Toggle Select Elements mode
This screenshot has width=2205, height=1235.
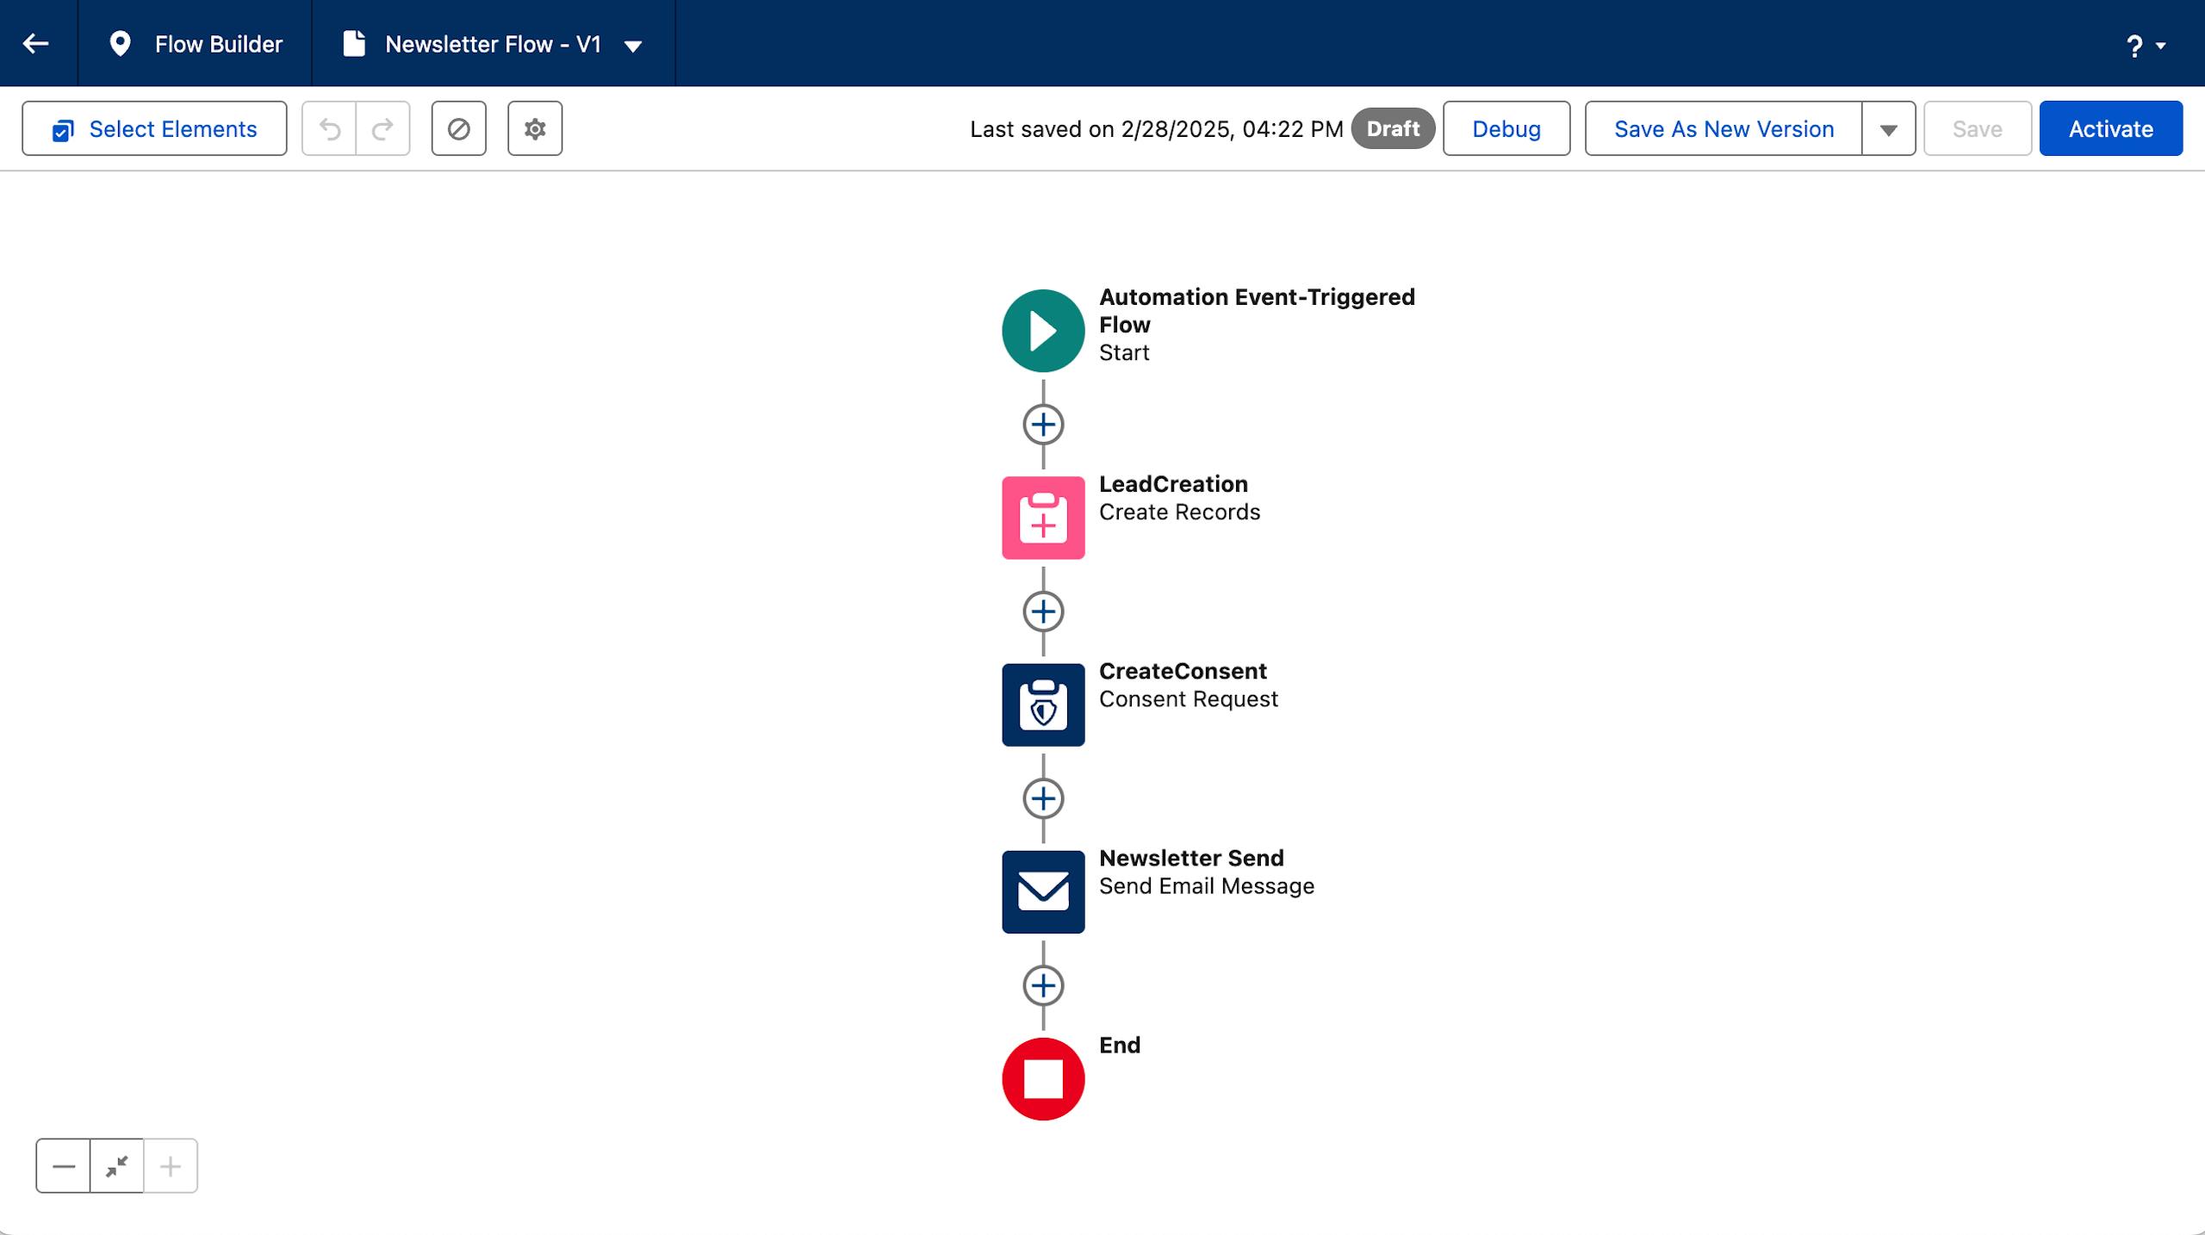[x=155, y=129]
